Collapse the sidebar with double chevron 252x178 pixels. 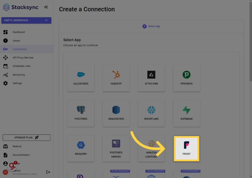pyautogui.click(x=46, y=7)
